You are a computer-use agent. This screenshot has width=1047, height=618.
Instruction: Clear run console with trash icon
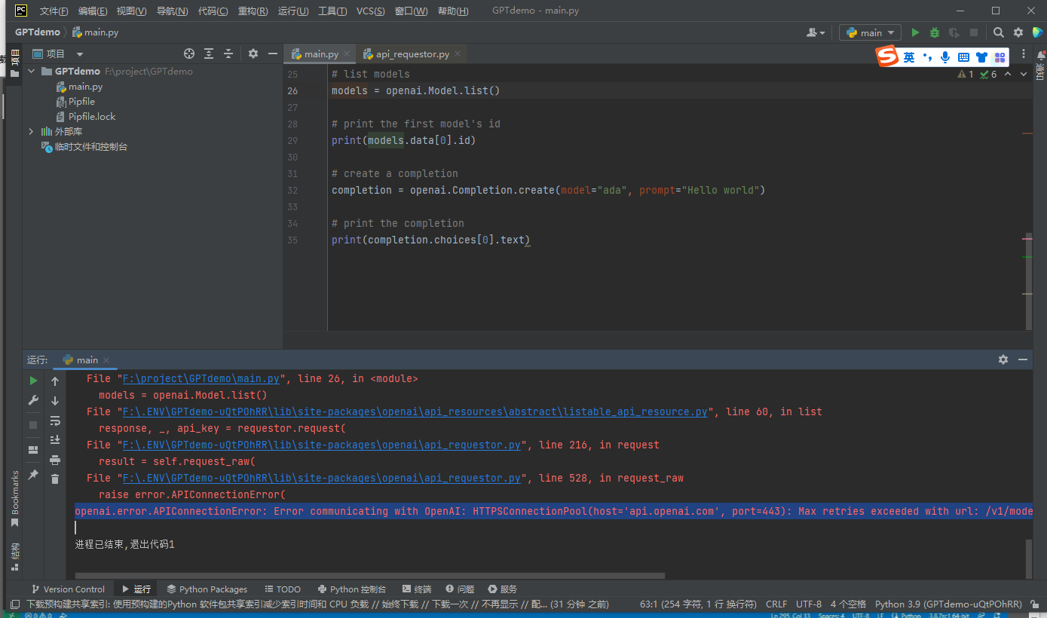55,479
